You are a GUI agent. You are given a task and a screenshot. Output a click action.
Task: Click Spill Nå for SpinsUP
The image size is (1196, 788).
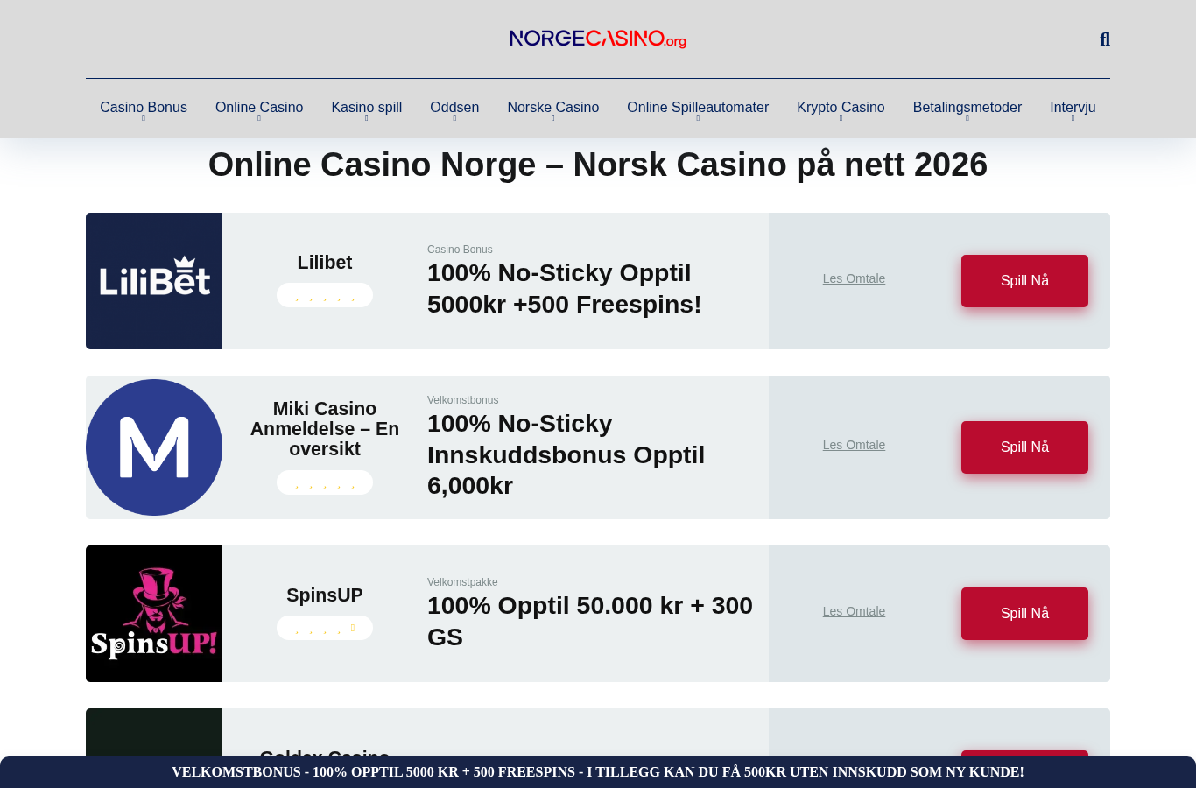[x=1024, y=614]
